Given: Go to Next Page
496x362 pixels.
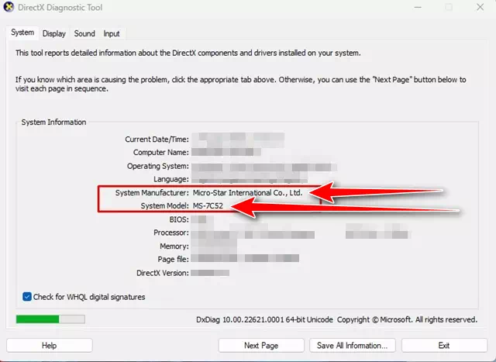Looking at the screenshot, I should (x=261, y=345).
